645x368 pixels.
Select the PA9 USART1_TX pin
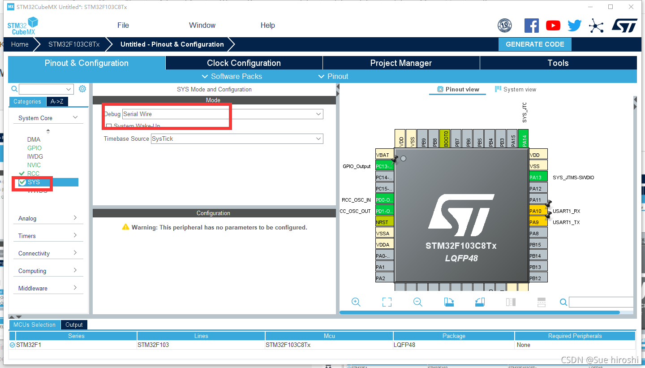538,222
